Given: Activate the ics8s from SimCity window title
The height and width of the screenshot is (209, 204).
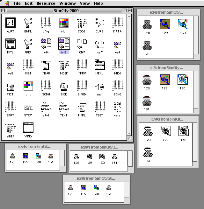Looking at the screenshot, I should 96,178.
